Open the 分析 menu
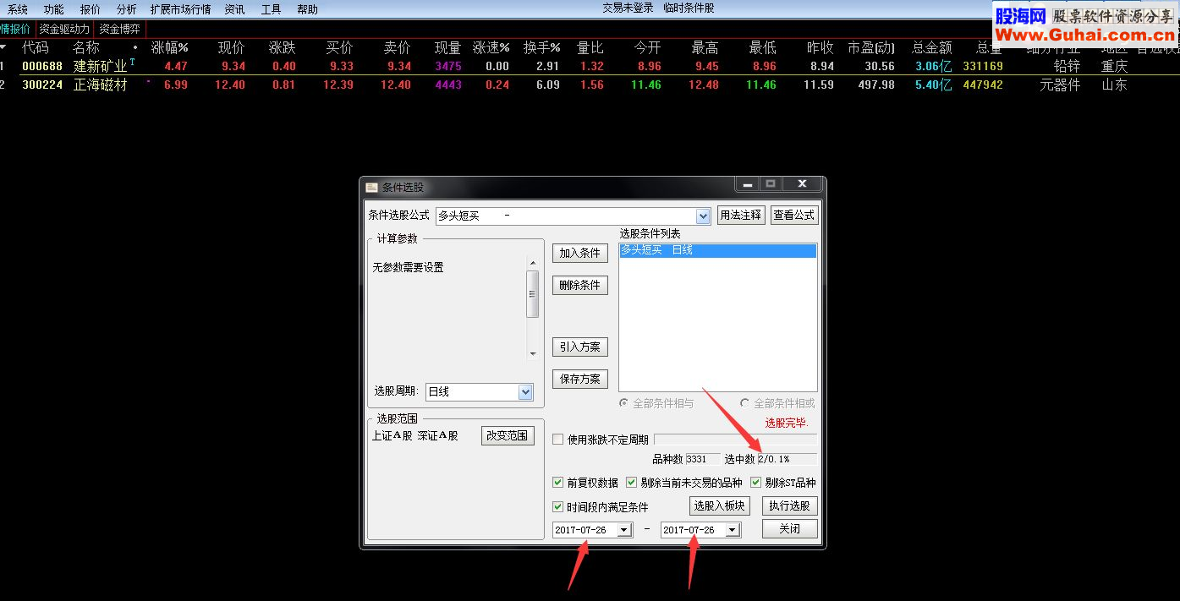This screenshot has height=601, width=1180. pos(127,9)
